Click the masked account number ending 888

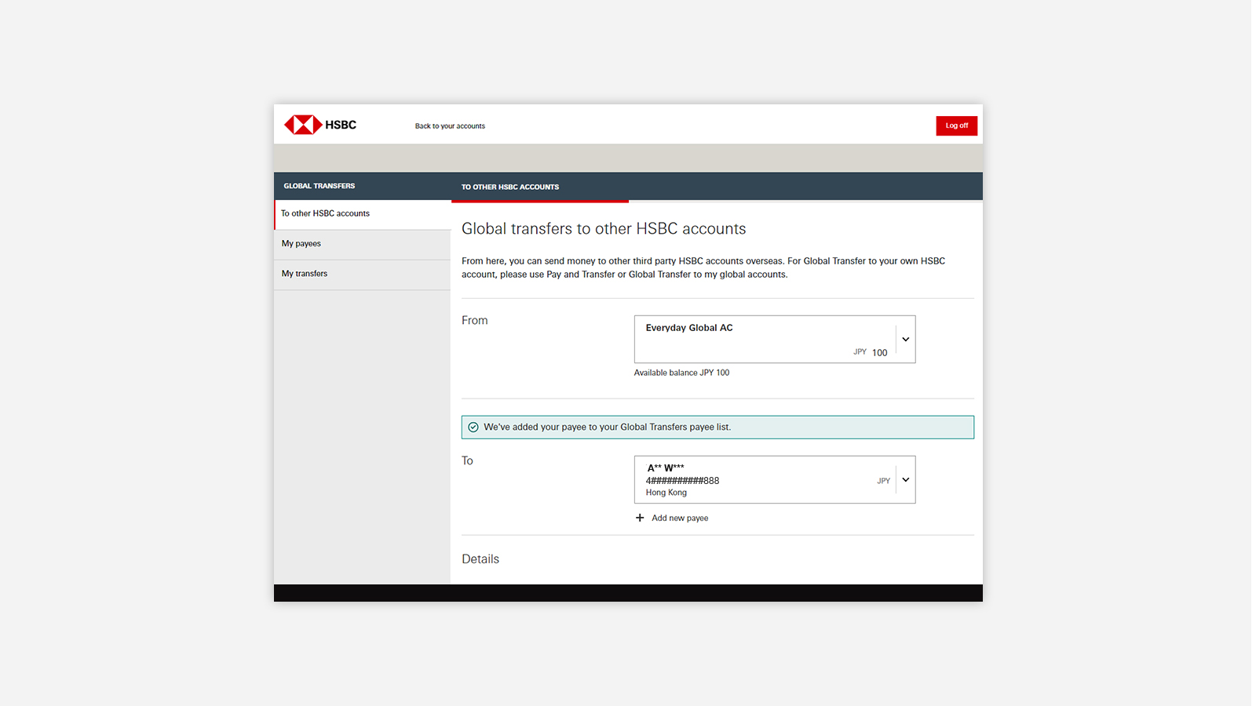click(682, 481)
